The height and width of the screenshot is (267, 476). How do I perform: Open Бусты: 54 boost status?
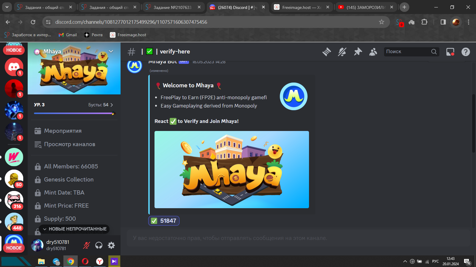pos(101,105)
